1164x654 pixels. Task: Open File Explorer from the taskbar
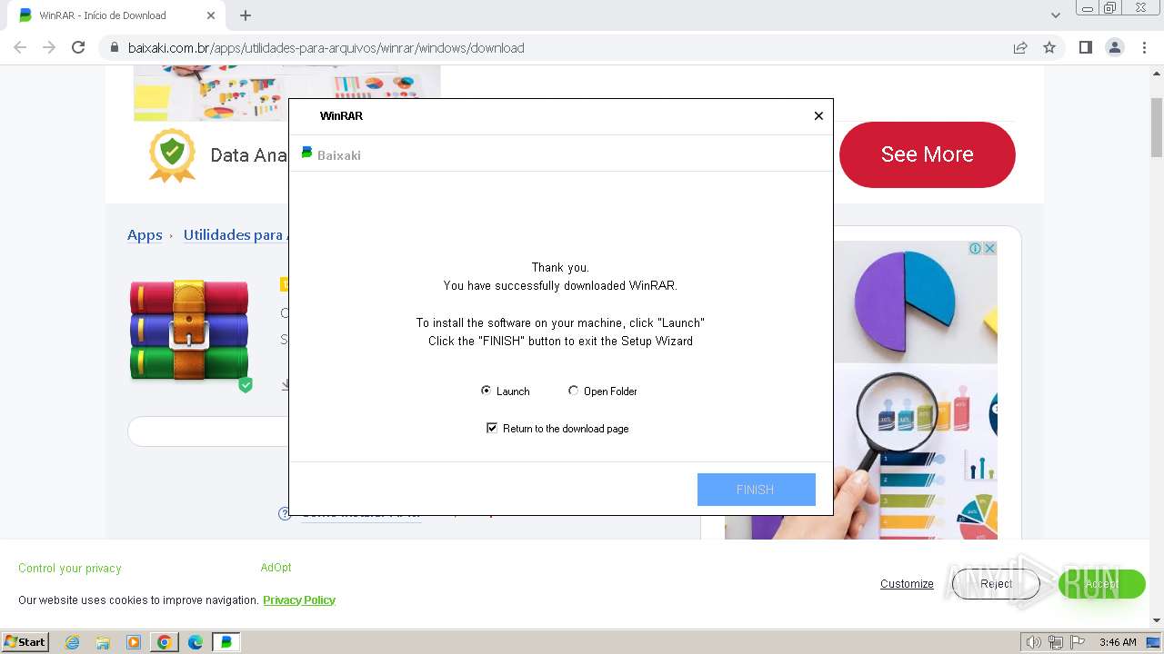point(103,642)
